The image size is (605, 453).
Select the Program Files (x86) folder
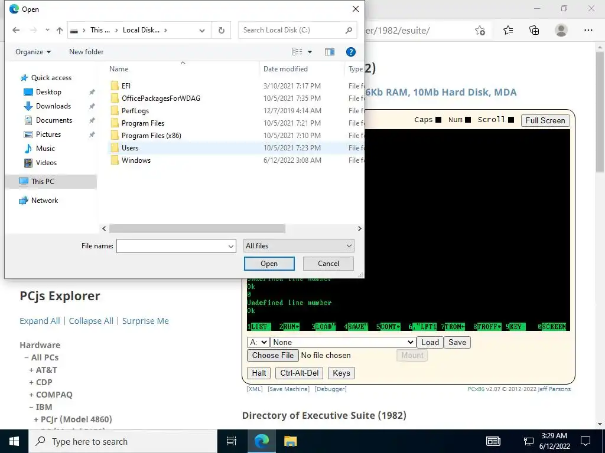click(x=151, y=136)
